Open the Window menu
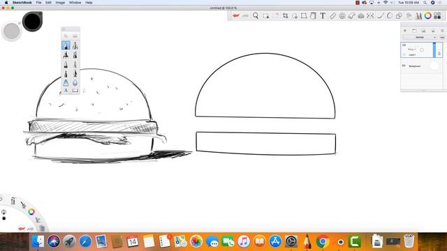447x251 pixels. coord(75,3)
